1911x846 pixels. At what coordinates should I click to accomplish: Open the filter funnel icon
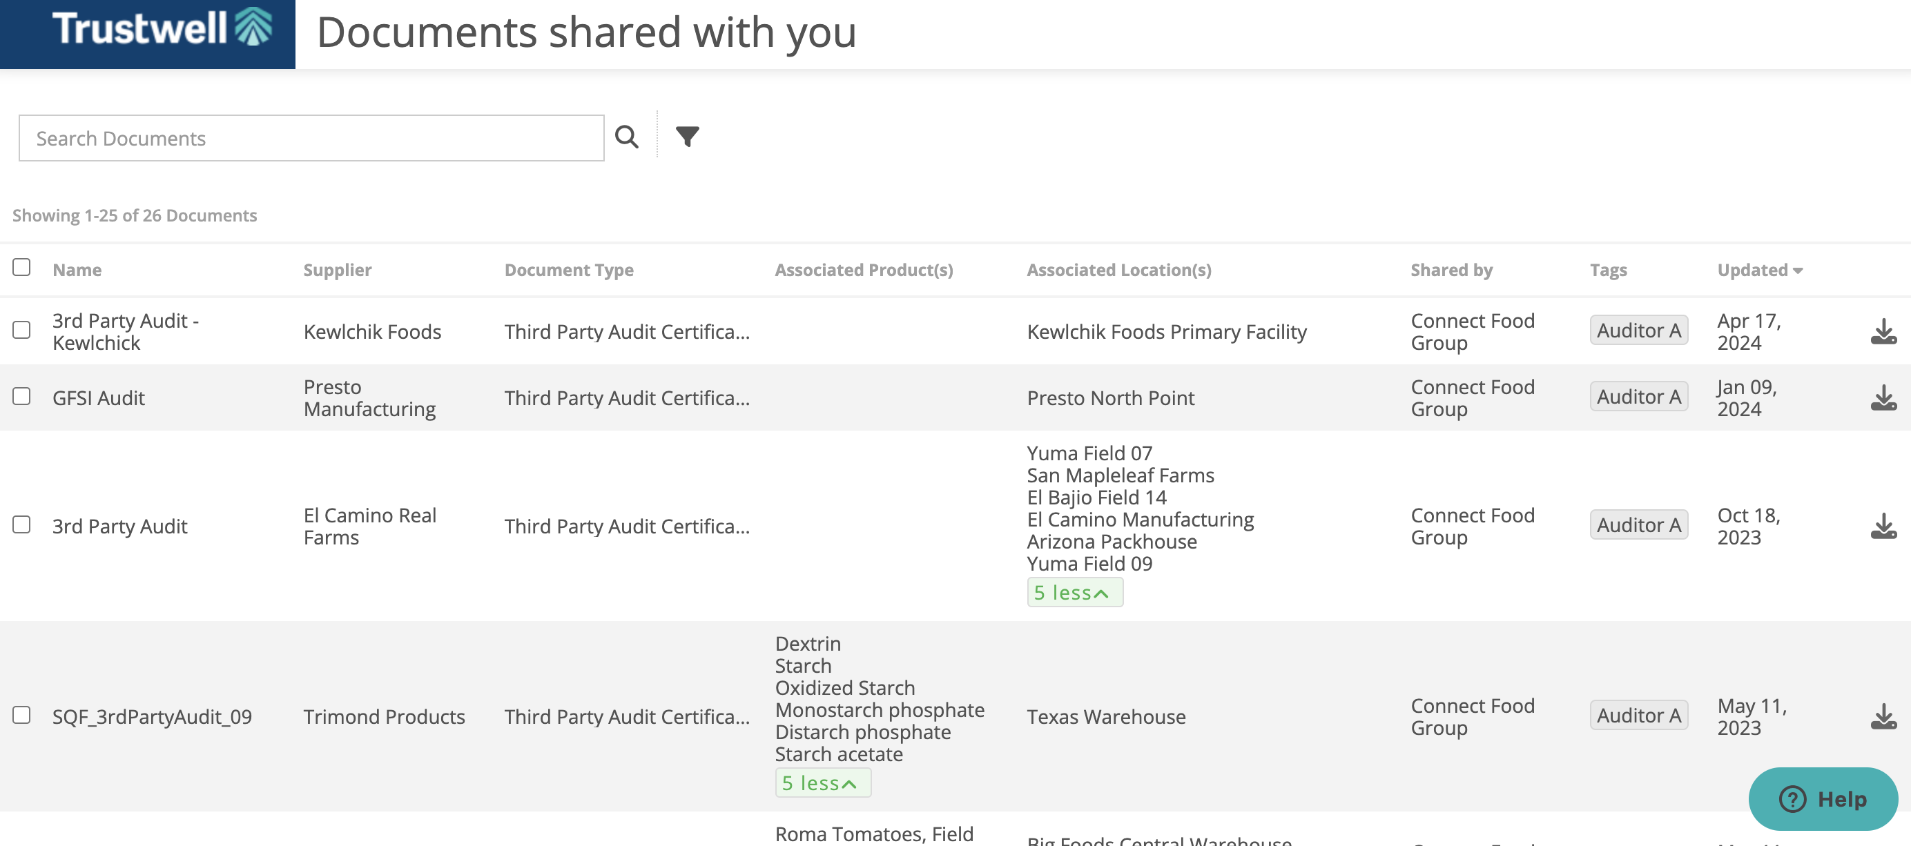(687, 137)
